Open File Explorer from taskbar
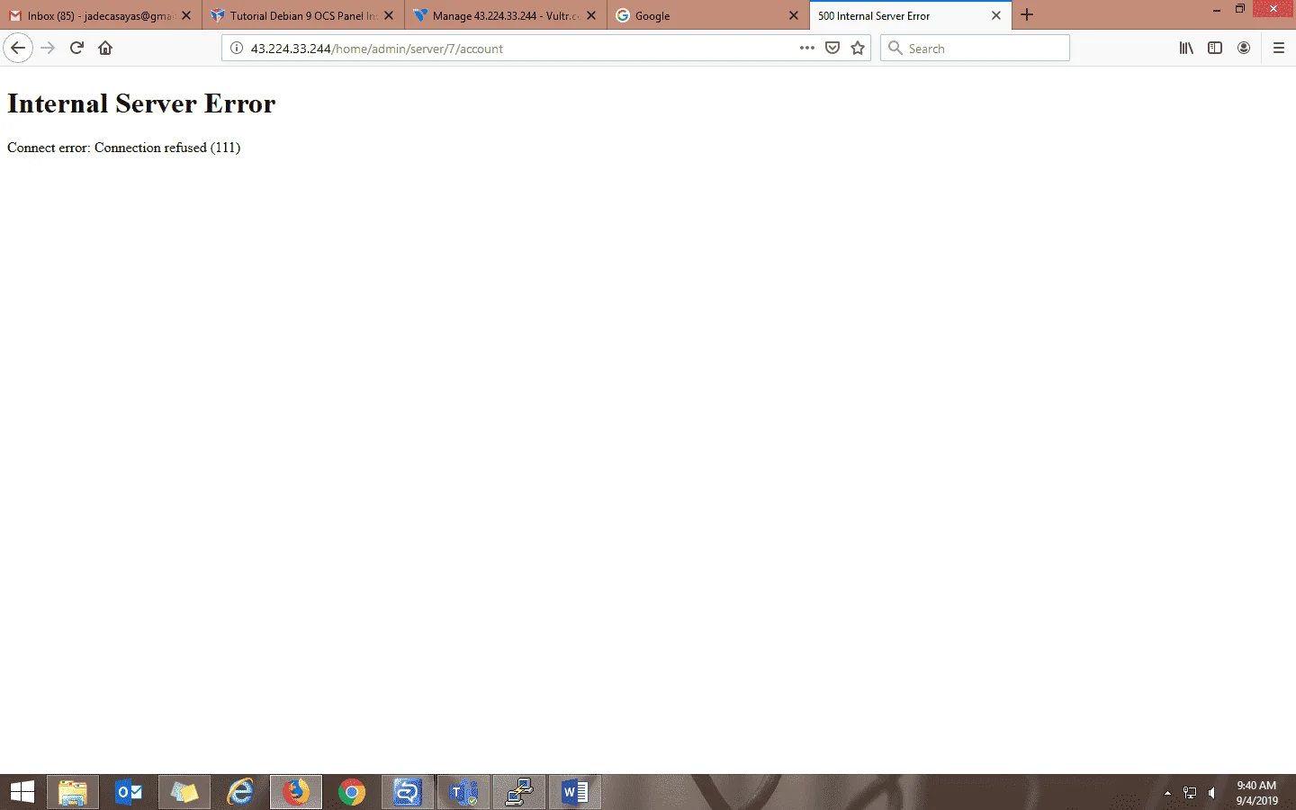This screenshot has height=810, width=1296. [x=73, y=792]
